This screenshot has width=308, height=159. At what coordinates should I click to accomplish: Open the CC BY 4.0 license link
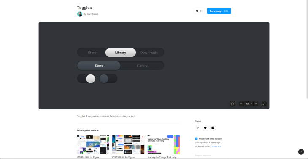pos(216,146)
